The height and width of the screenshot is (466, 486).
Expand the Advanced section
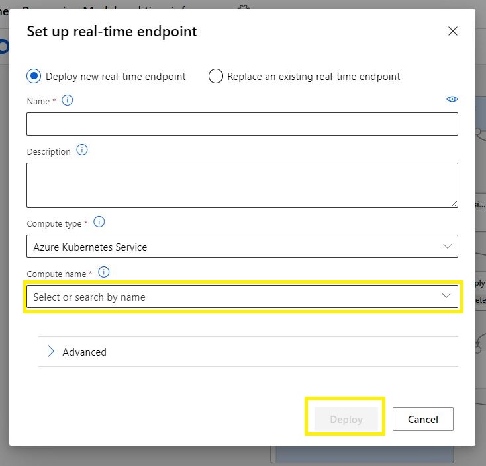(51, 352)
